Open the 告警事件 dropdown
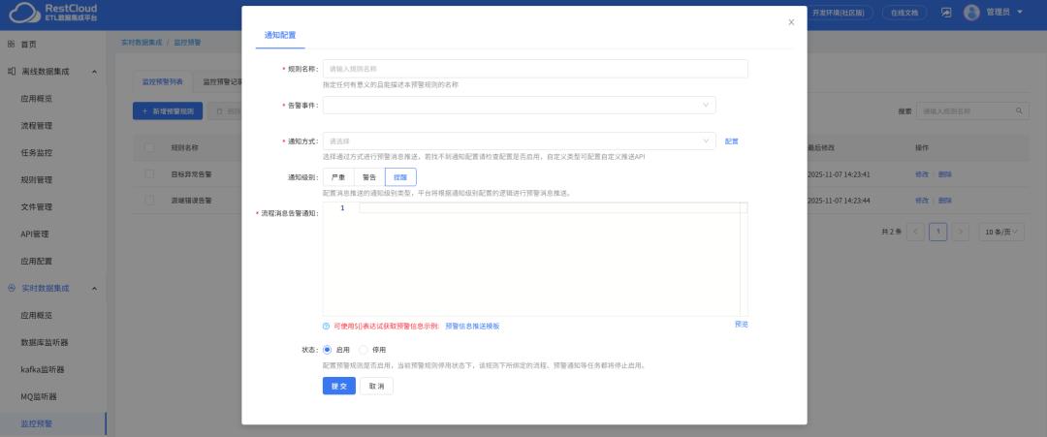 pos(520,106)
